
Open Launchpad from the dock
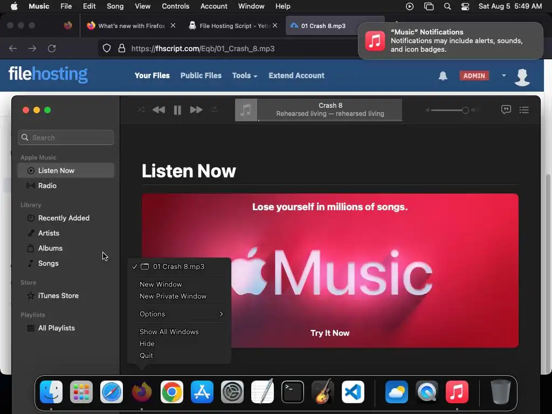pos(81,392)
